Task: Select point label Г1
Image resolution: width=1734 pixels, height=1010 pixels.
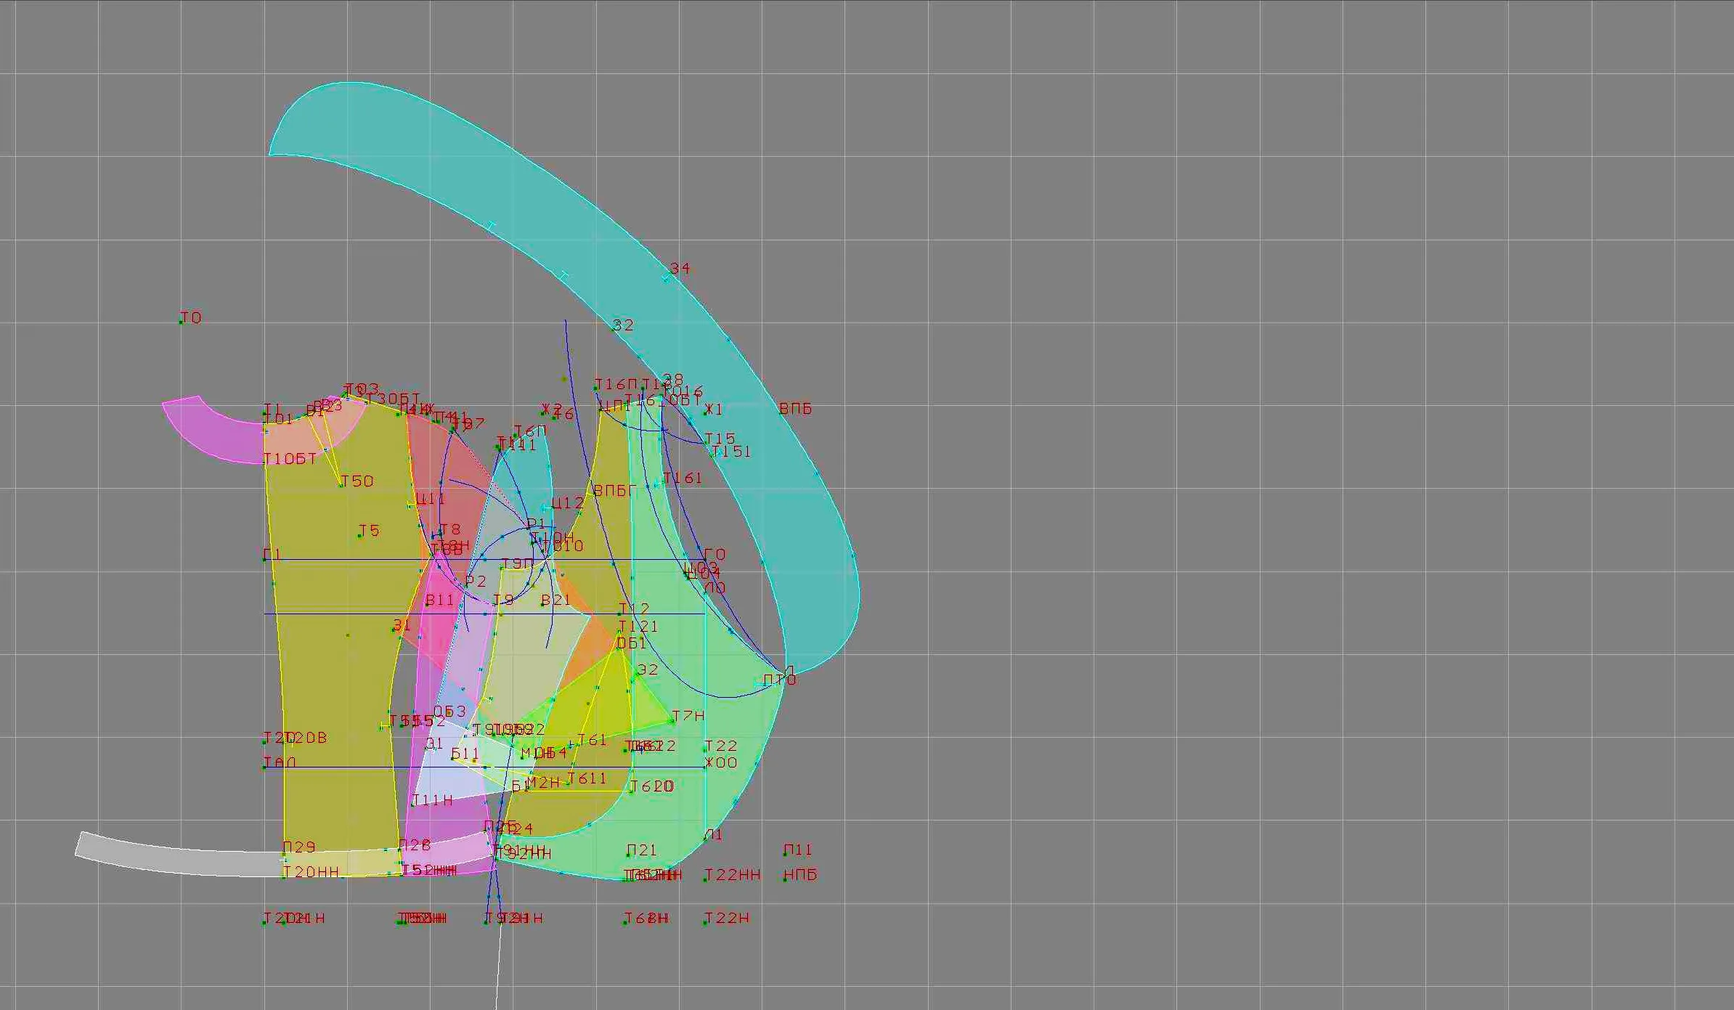Action: point(272,555)
